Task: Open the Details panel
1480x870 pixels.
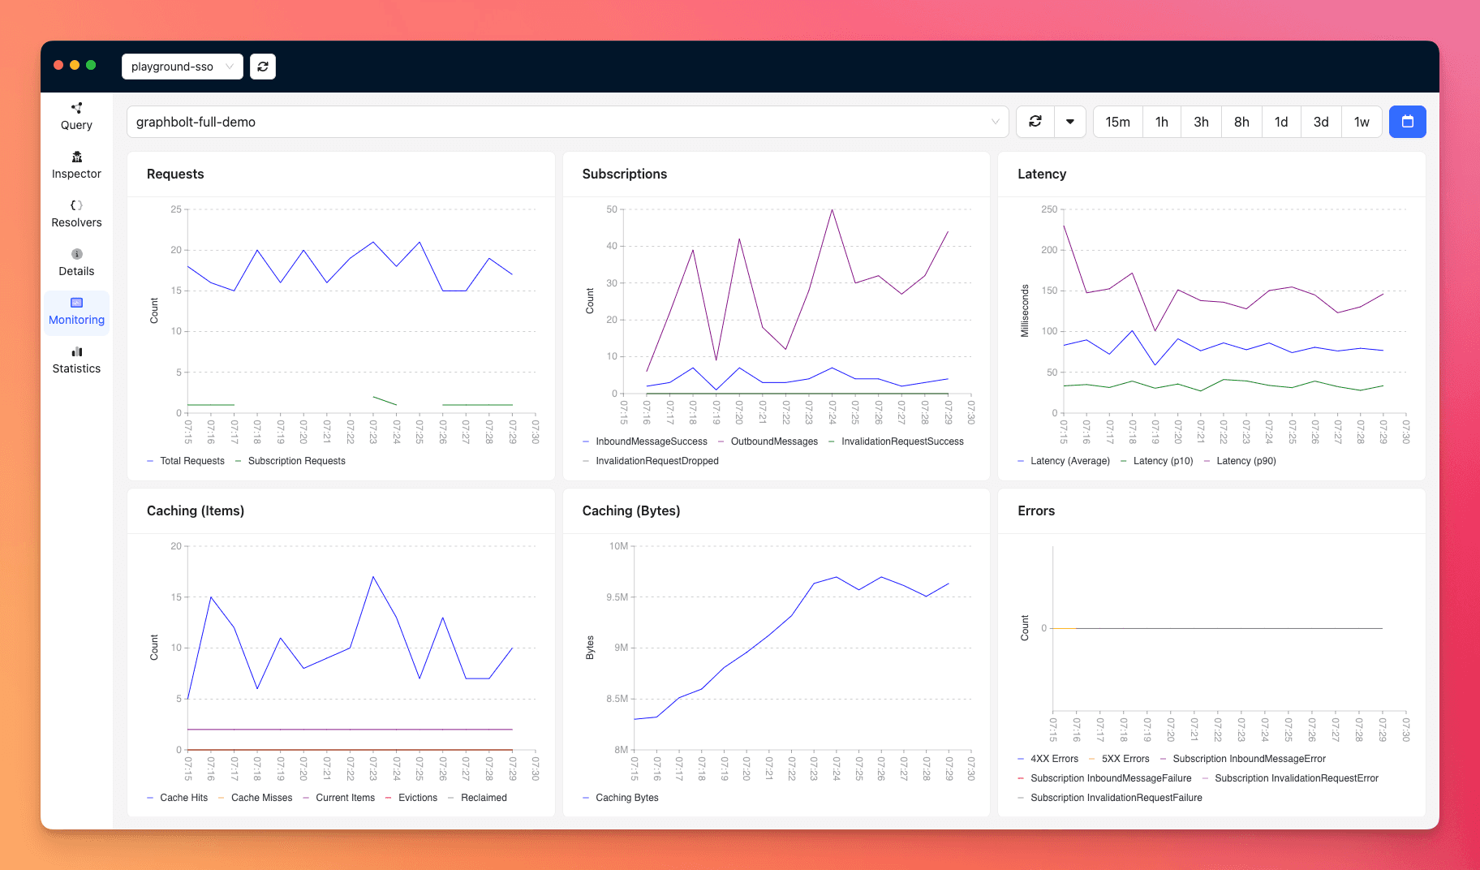Action: tap(75, 261)
